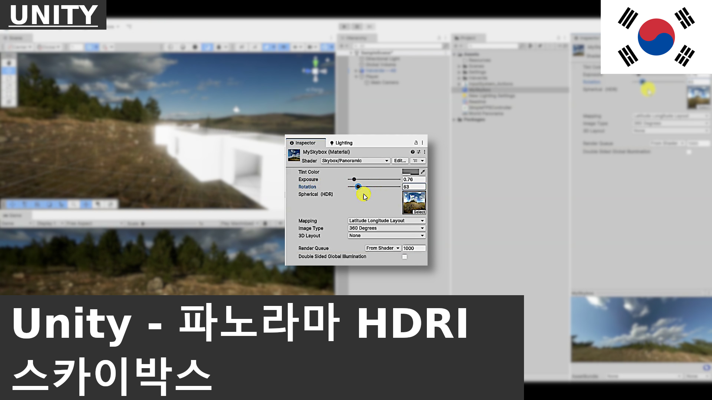The width and height of the screenshot is (712, 400).
Task: Pick a tint color with the eyedropper
Action: point(423,172)
